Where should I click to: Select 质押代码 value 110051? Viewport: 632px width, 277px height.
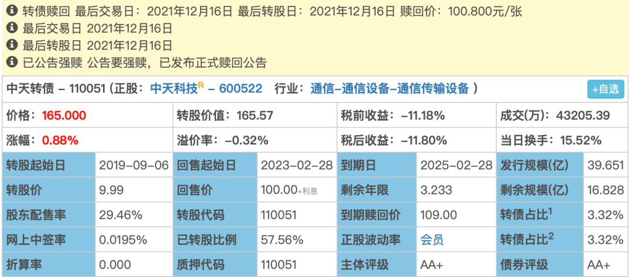tap(279, 265)
